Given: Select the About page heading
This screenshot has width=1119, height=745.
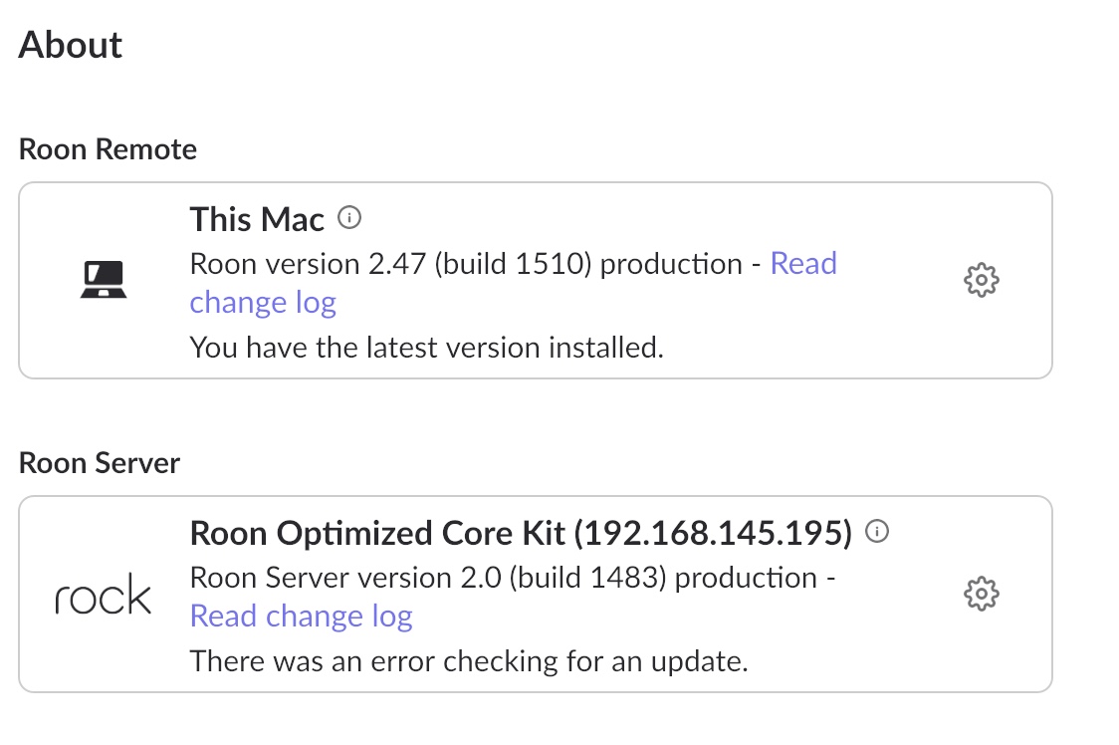Looking at the screenshot, I should (x=70, y=45).
